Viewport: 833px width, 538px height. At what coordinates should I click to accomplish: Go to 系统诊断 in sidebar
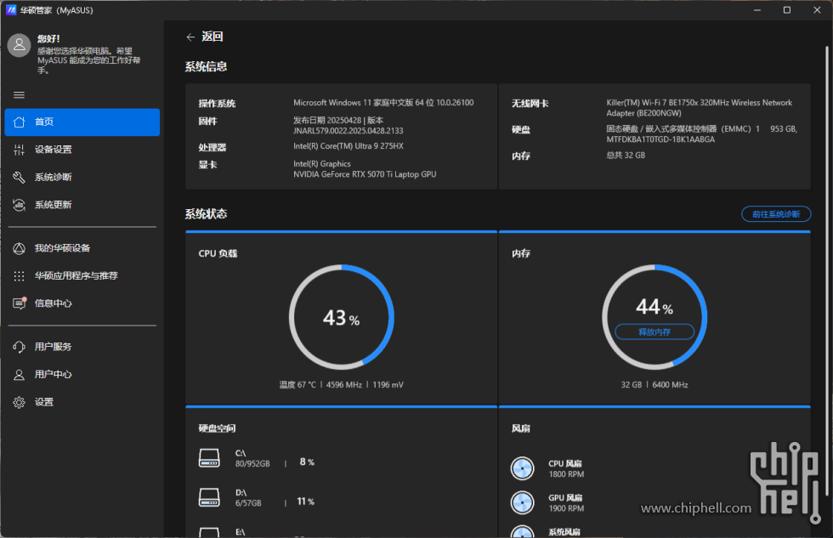82,178
